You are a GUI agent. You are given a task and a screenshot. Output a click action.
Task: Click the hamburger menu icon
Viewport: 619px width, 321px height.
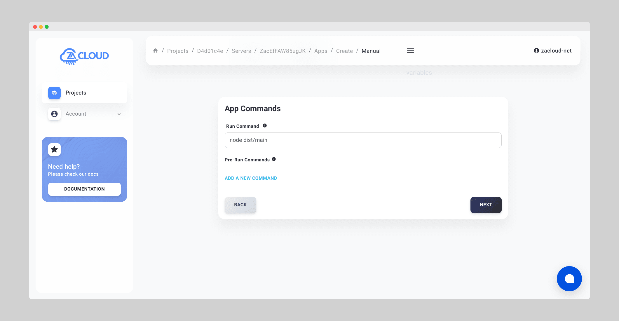[x=410, y=50]
